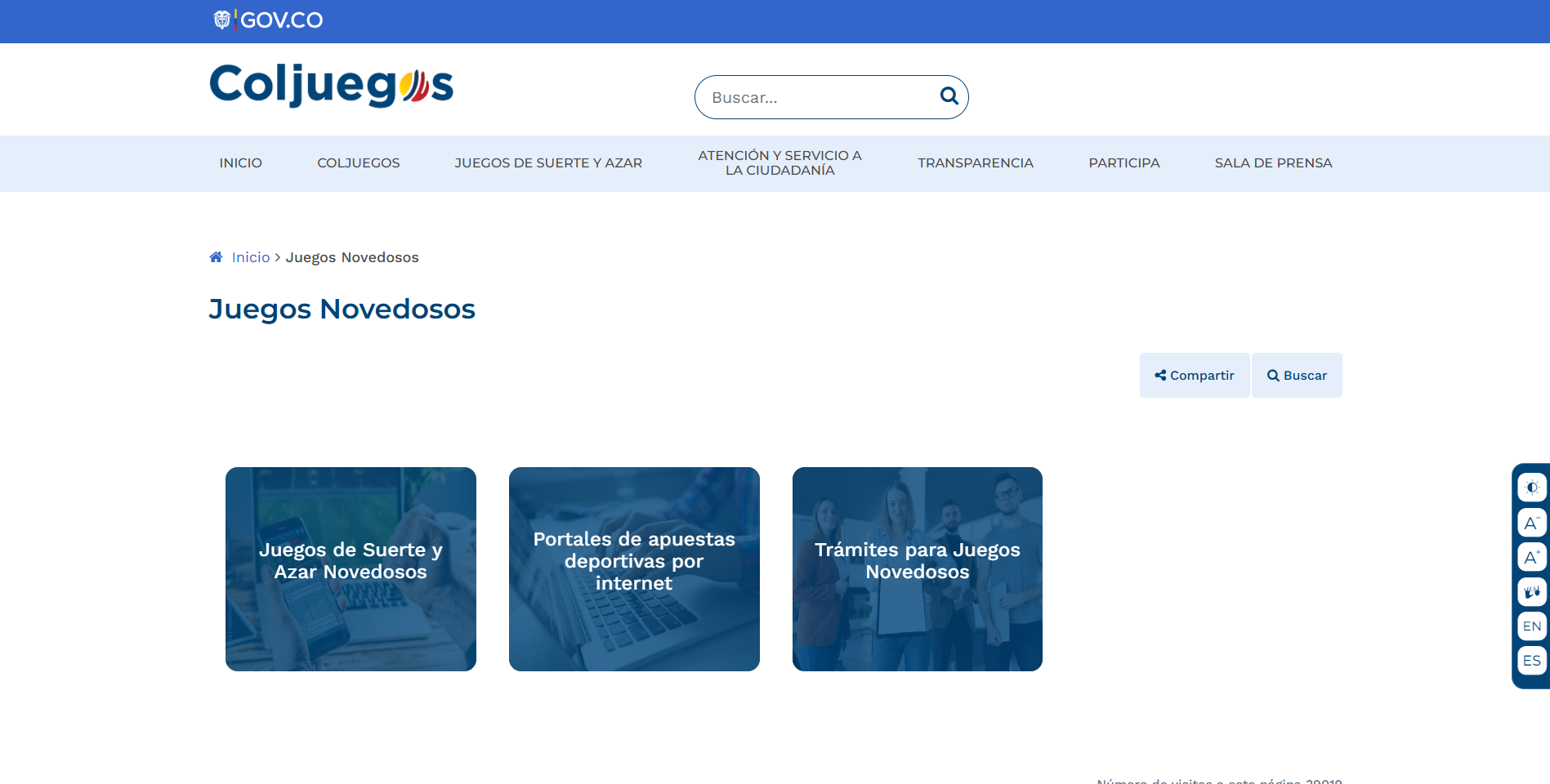The width and height of the screenshot is (1550, 784).
Task: Click the Buscar button next to Compartir
Action: click(1298, 376)
